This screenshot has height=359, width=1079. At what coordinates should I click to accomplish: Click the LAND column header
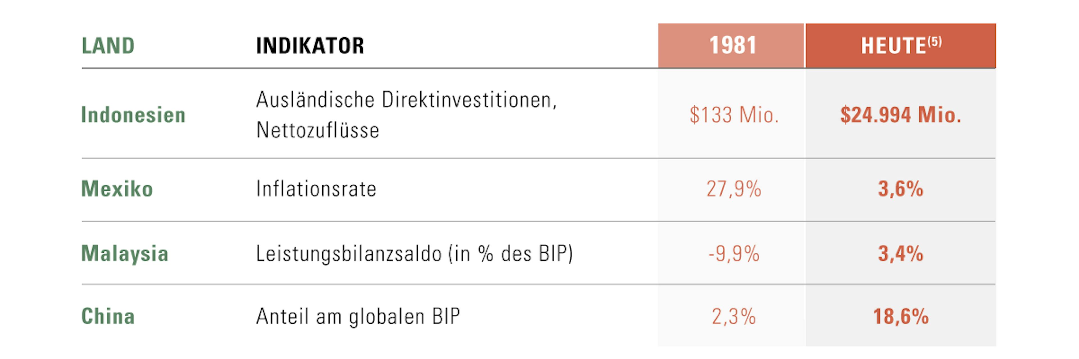click(108, 45)
